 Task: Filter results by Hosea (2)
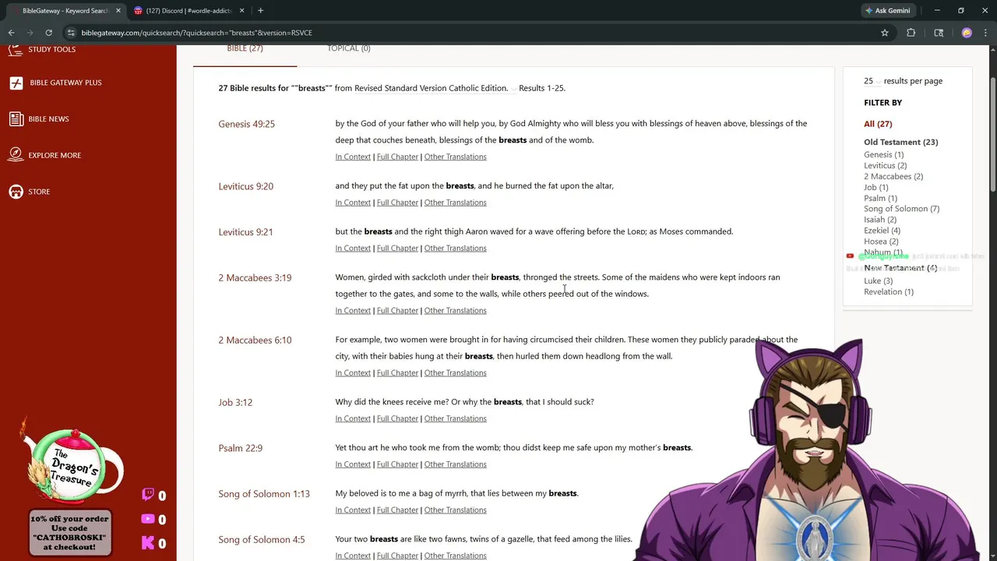(881, 242)
